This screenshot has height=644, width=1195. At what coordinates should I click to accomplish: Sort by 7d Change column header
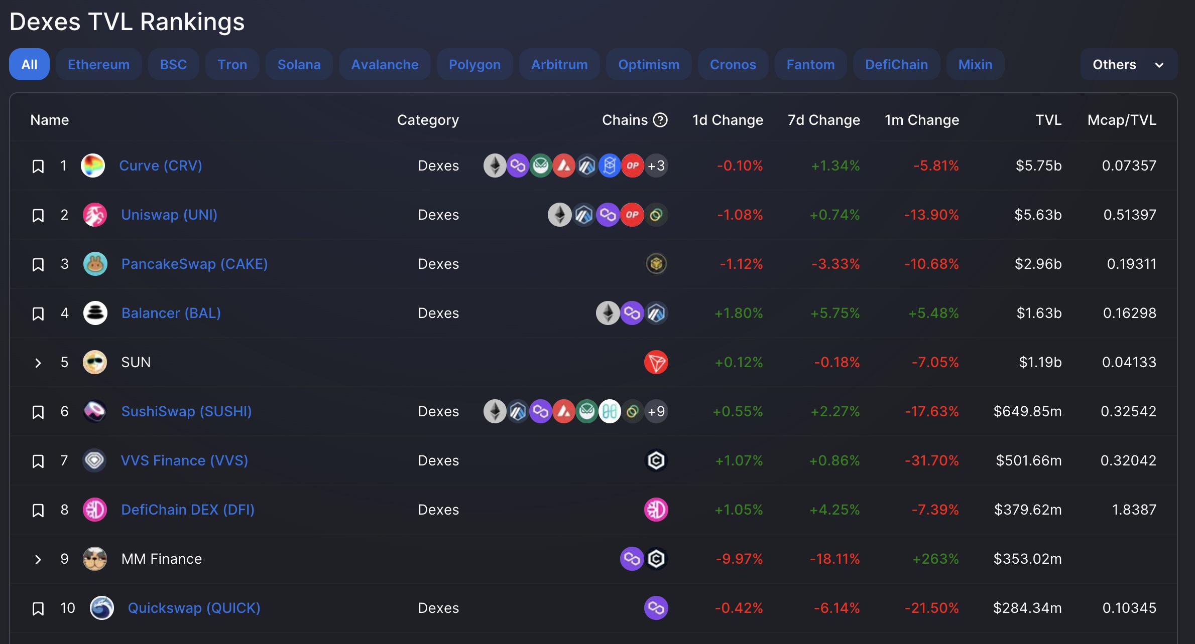823,120
